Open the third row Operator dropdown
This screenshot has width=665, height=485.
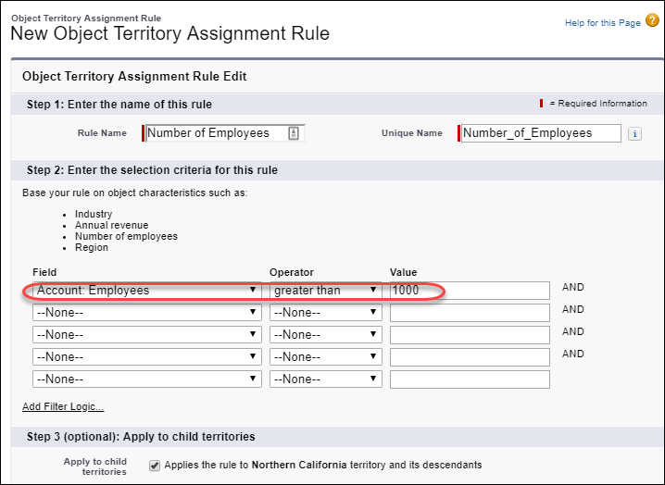tap(326, 334)
